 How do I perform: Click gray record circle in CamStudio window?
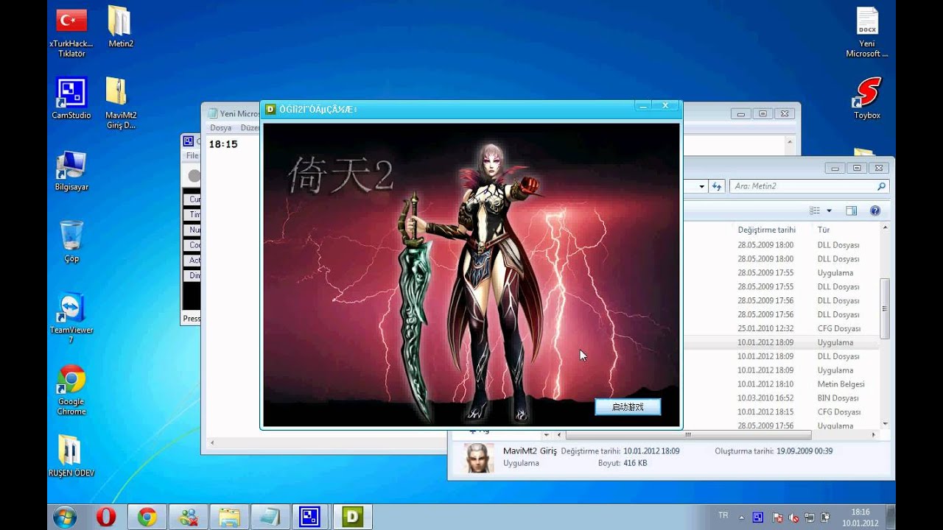(194, 175)
